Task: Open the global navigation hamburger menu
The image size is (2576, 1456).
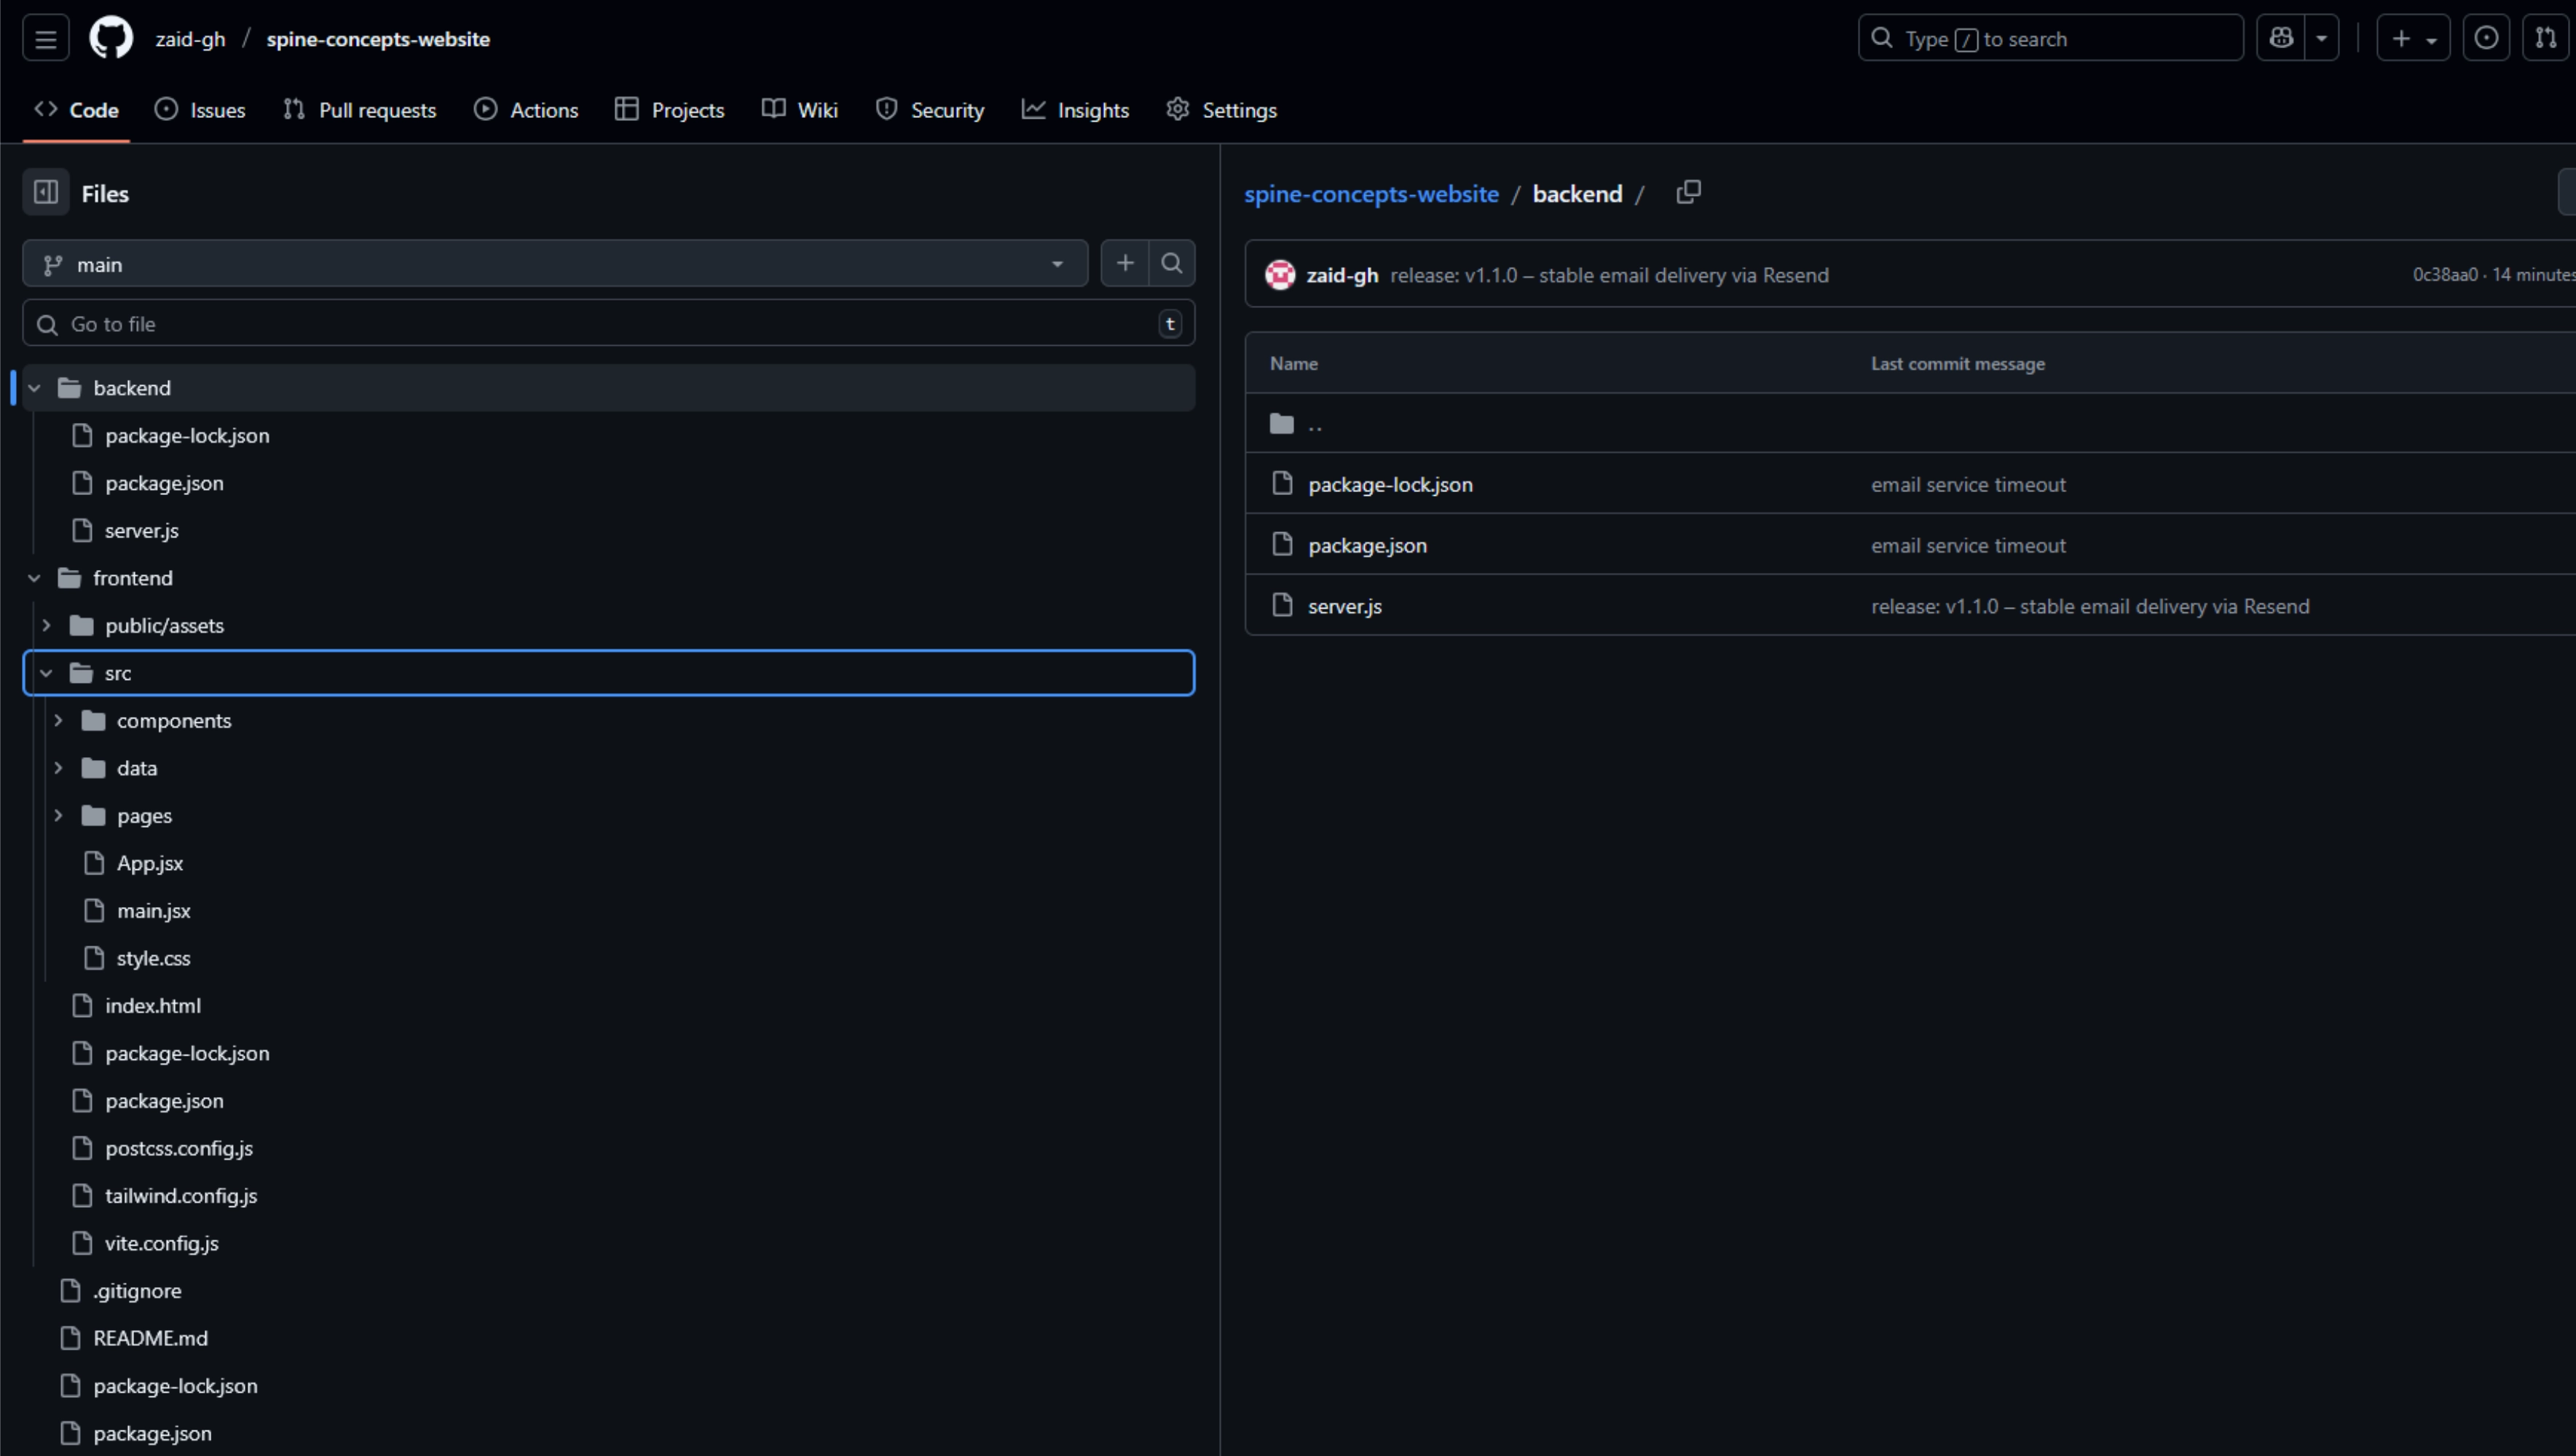Action: (45, 37)
